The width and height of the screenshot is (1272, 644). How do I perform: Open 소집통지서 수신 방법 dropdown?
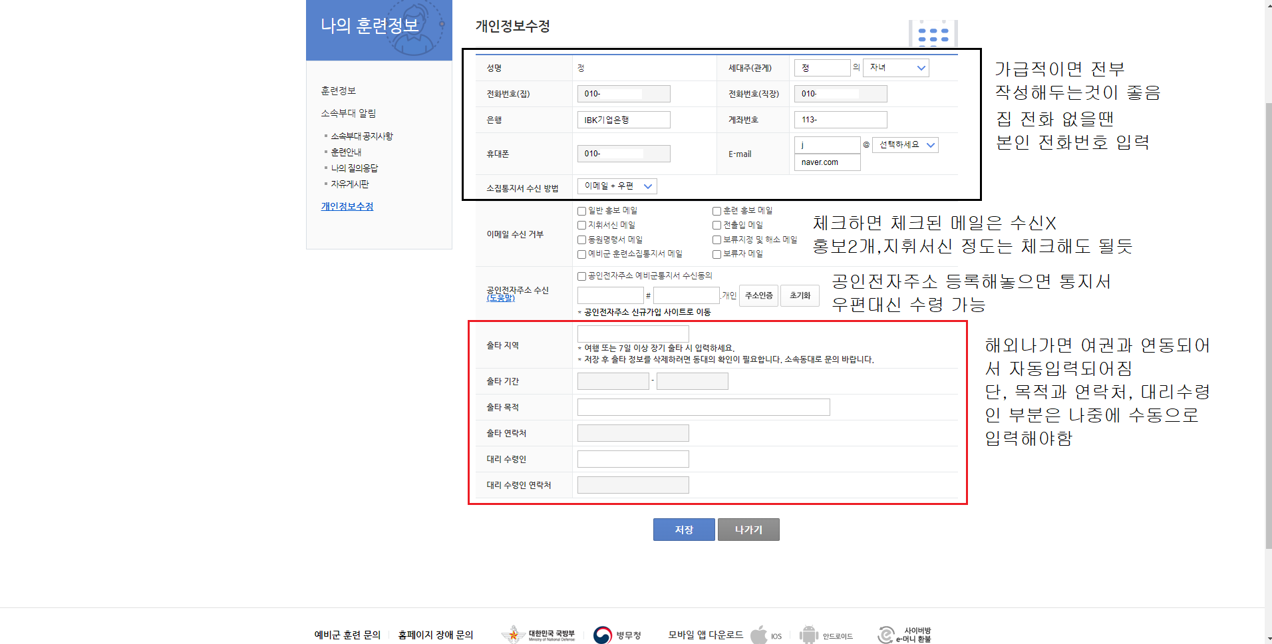[x=617, y=186]
